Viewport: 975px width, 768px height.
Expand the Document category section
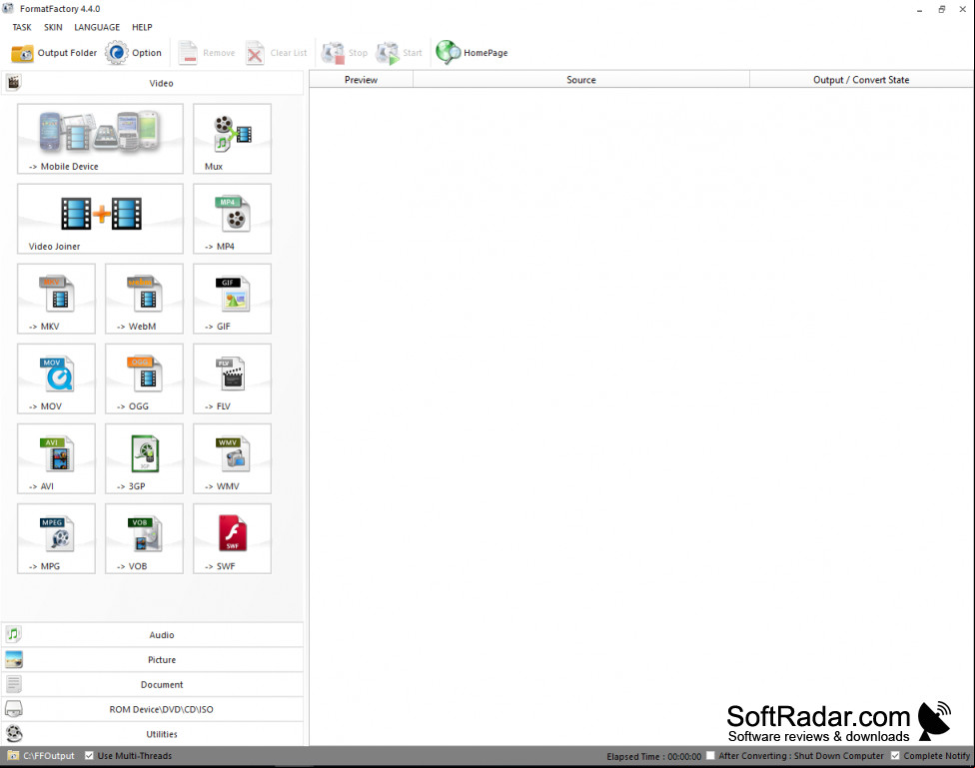152,685
